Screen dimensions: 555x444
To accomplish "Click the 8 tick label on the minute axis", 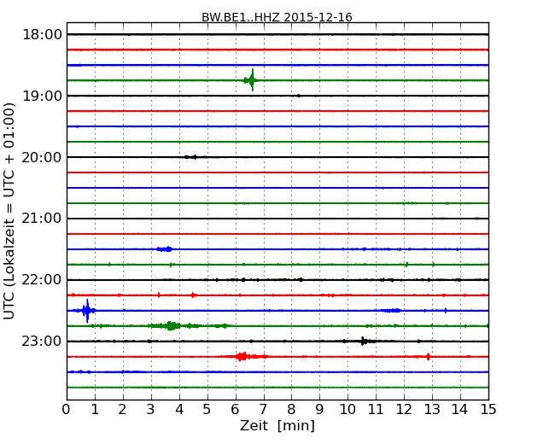I will point(291,410).
